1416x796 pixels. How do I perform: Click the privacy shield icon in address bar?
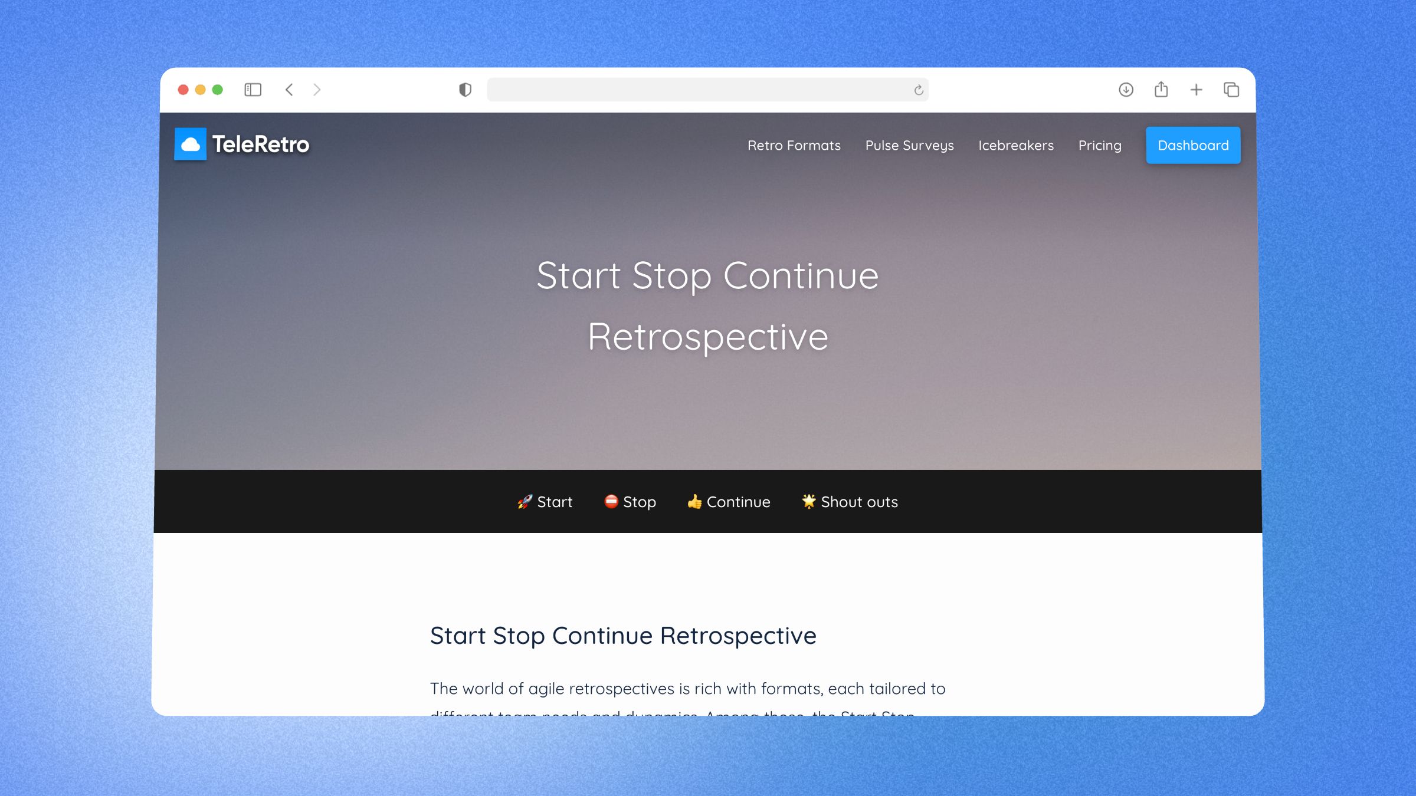(464, 90)
